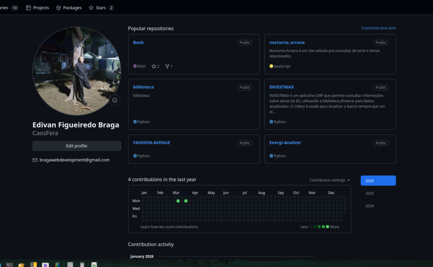
Task: Click the CaosFera username text
Action: click(x=45, y=133)
